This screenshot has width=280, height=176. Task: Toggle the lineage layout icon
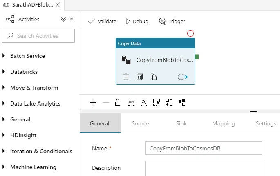click(x=182, y=102)
